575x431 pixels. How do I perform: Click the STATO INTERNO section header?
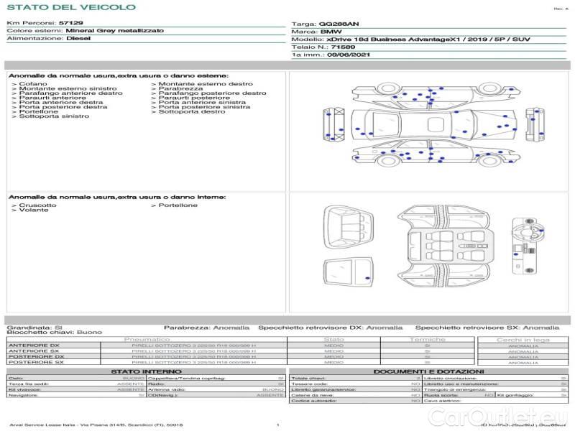click(146, 371)
